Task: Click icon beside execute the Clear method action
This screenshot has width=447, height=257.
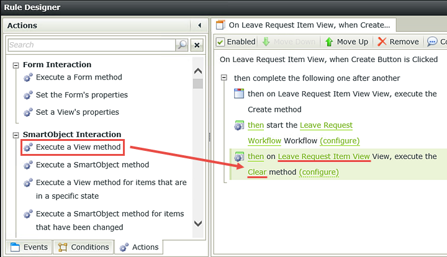Action: (239, 156)
